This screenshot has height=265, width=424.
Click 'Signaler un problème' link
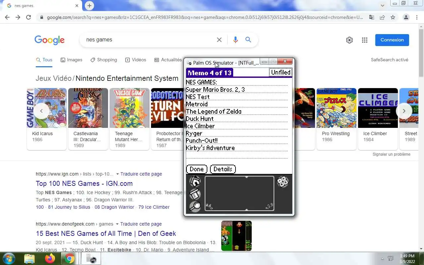[392, 154]
